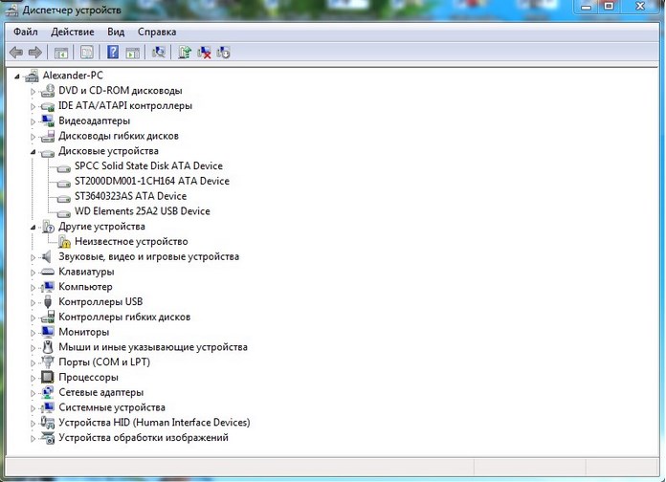Viewport: 666px width, 482px height.
Task: Collapse the Дисковые устройства node
Action: 33,152
